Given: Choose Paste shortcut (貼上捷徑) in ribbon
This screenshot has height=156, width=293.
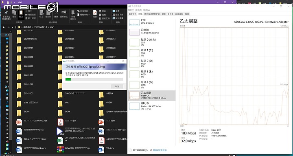Looking at the screenshot, I should [x=31, y=18].
